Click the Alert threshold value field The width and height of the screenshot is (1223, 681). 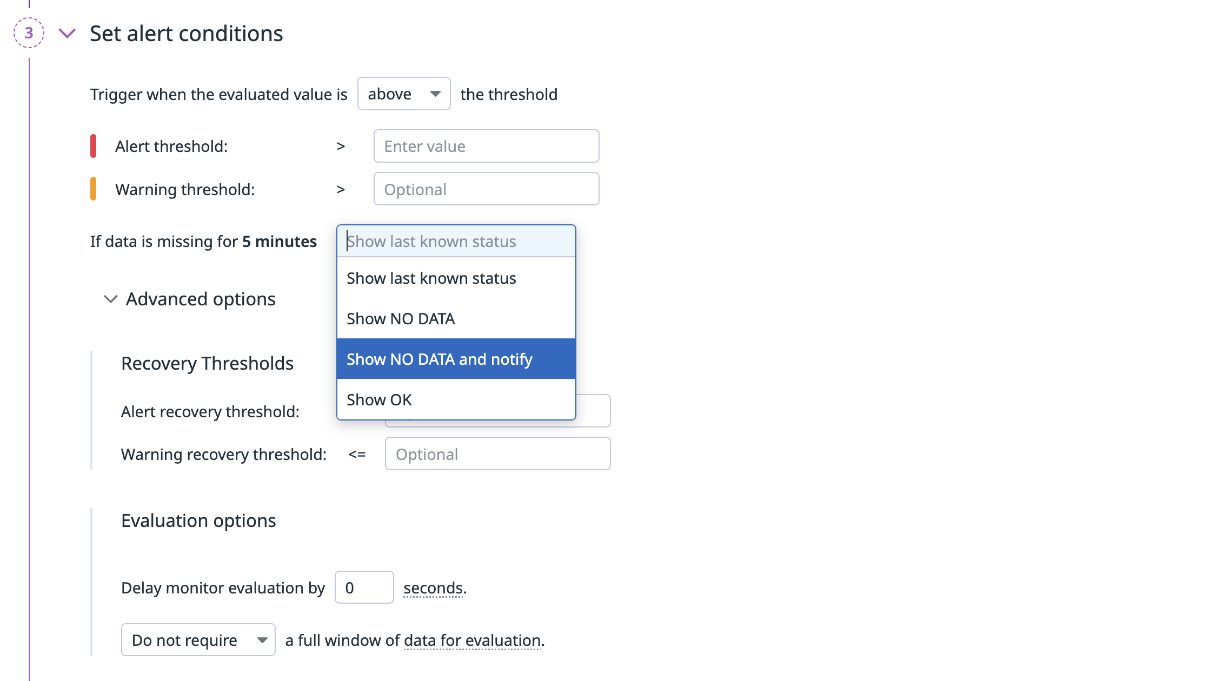[486, 146]
